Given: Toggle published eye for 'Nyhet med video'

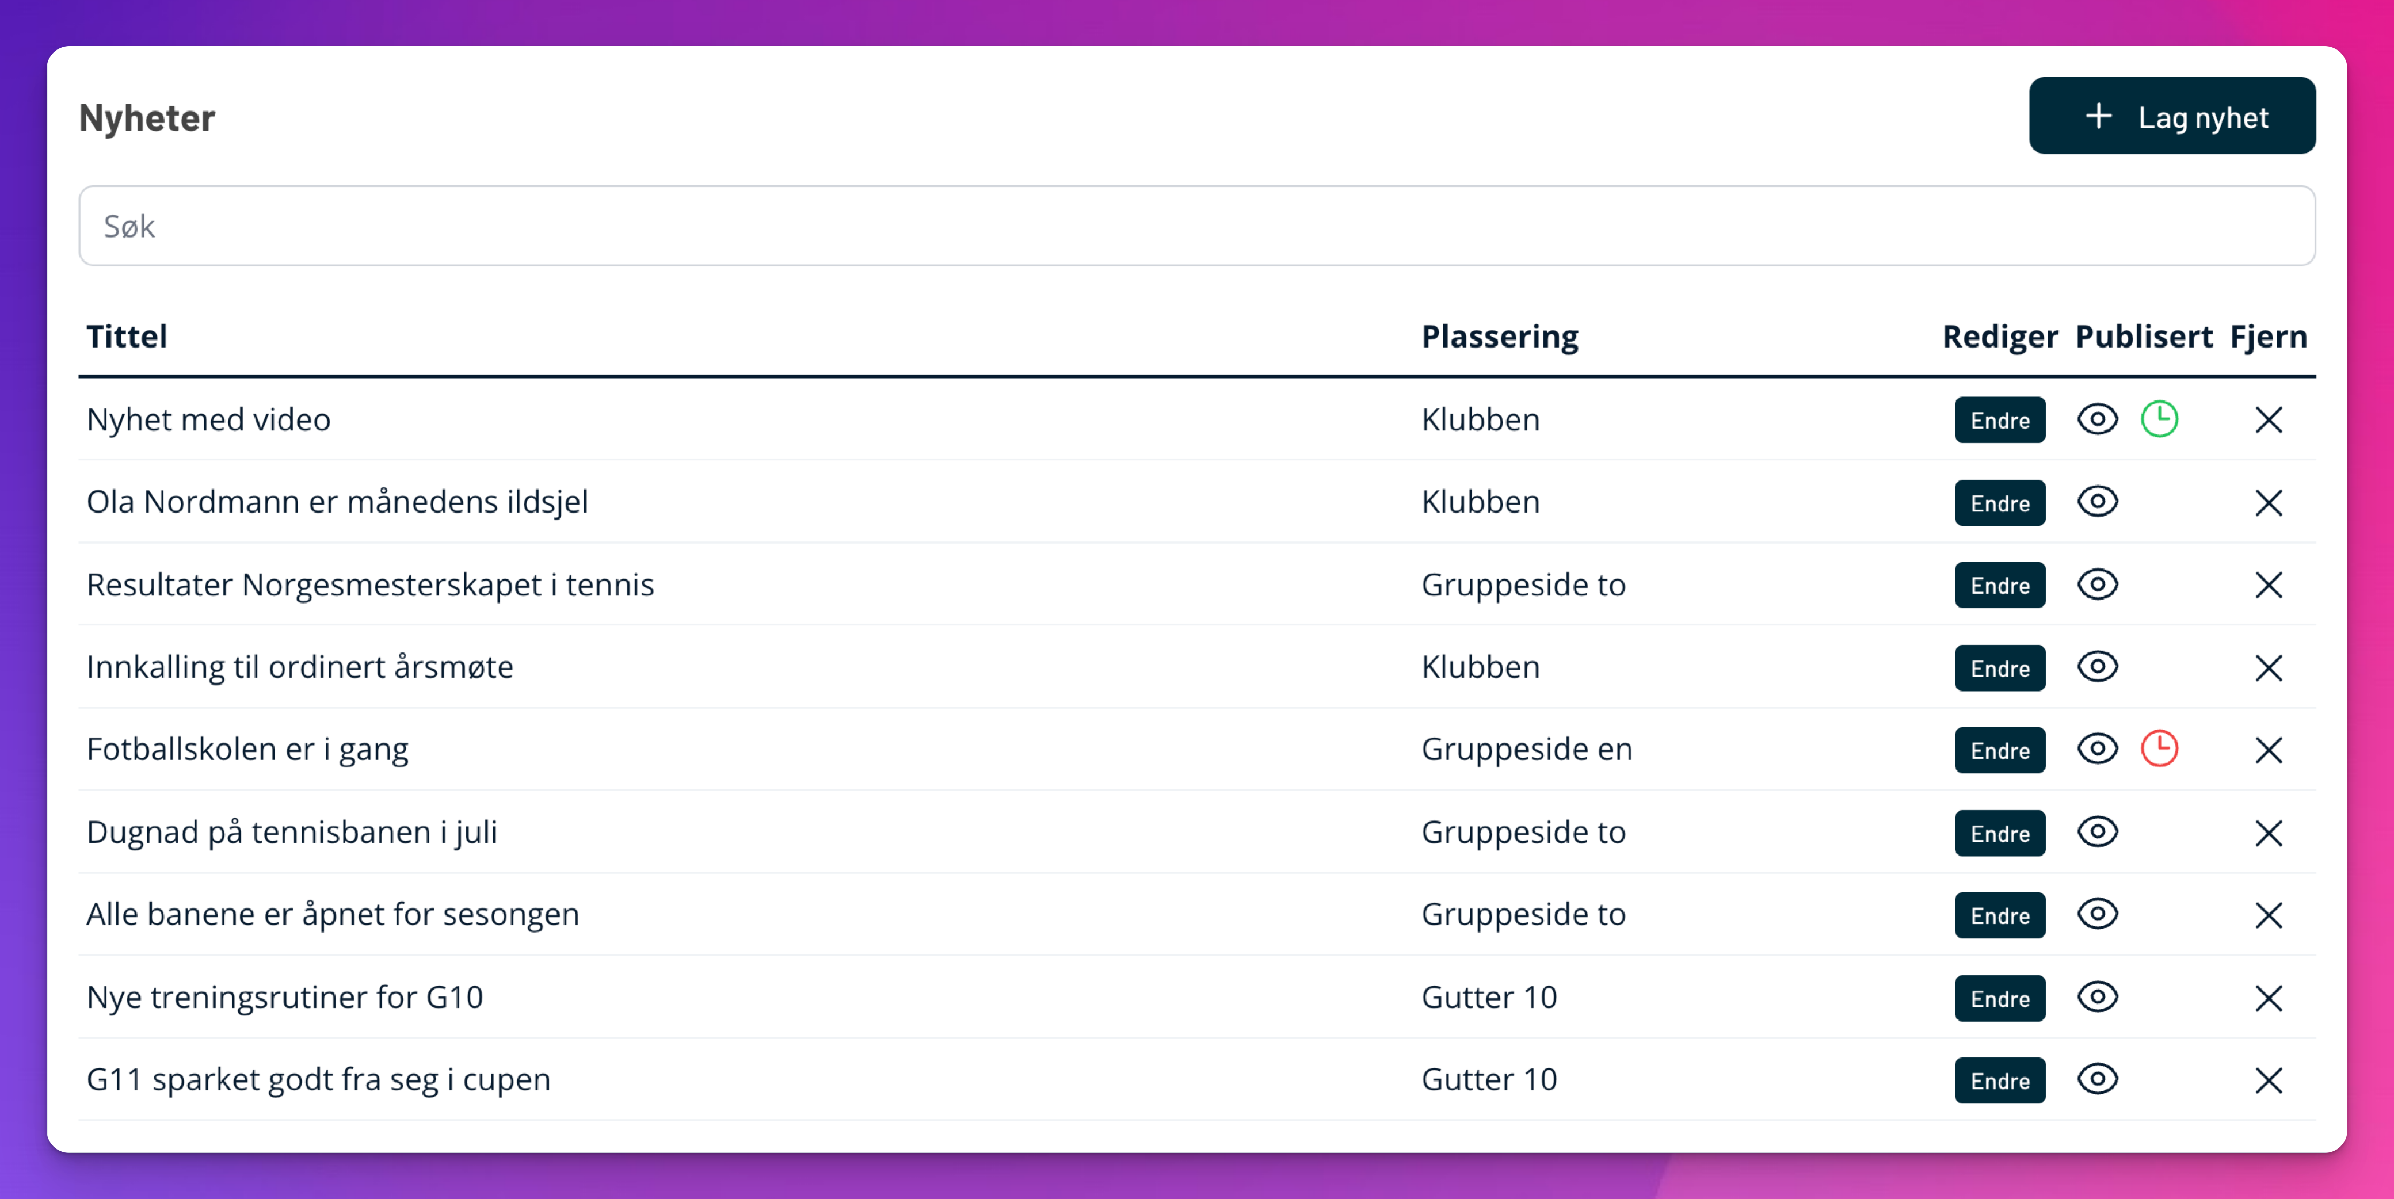Looking at the screenshot, I should 2096,419.
